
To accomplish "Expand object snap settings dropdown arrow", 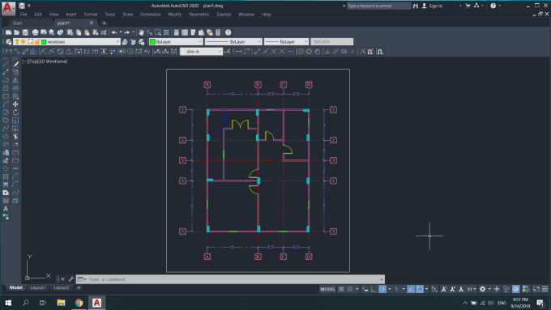I will coord(426,289).
